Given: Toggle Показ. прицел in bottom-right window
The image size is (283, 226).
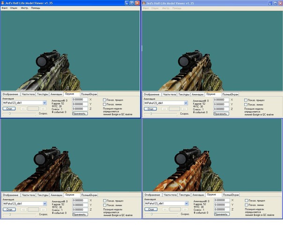Looking at the screenshot, I should tap(246, 200).
